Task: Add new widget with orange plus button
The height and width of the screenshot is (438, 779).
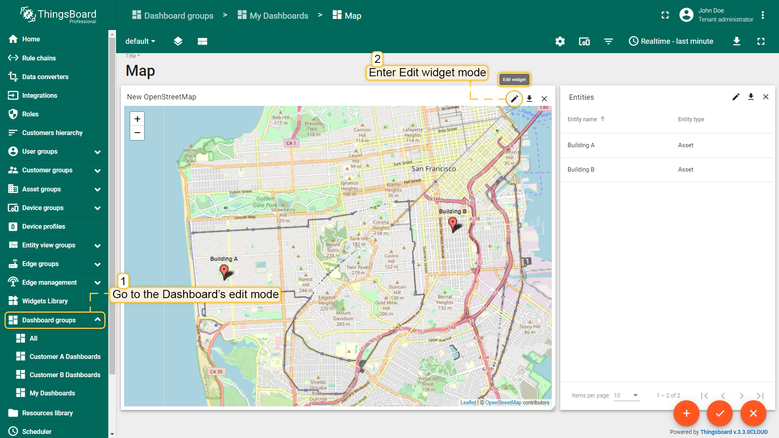Action: pos(686,413)
